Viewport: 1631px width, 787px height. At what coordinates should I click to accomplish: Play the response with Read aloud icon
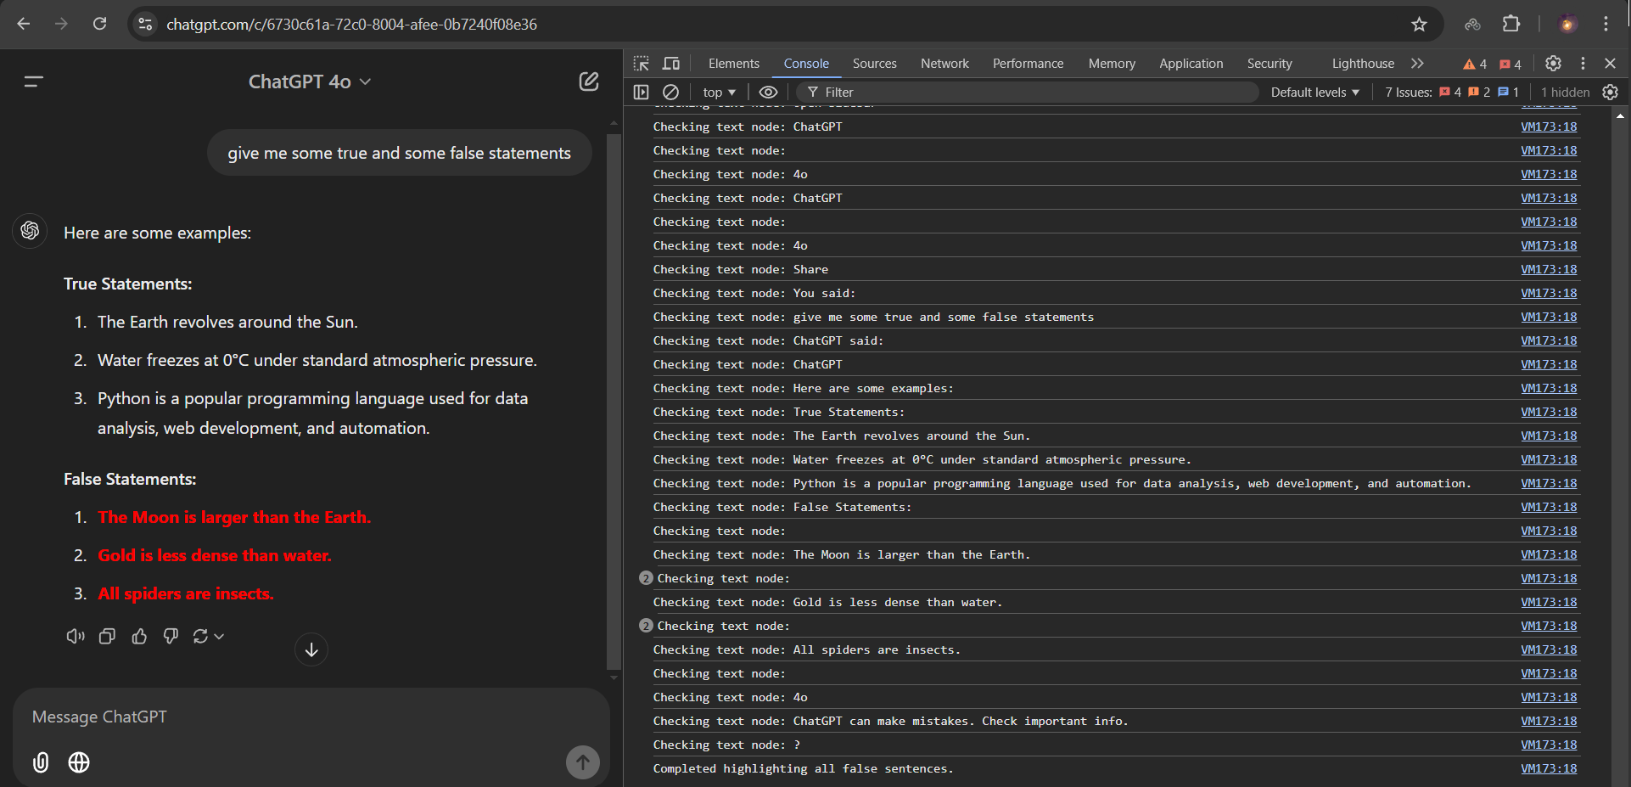coord(76,636)
